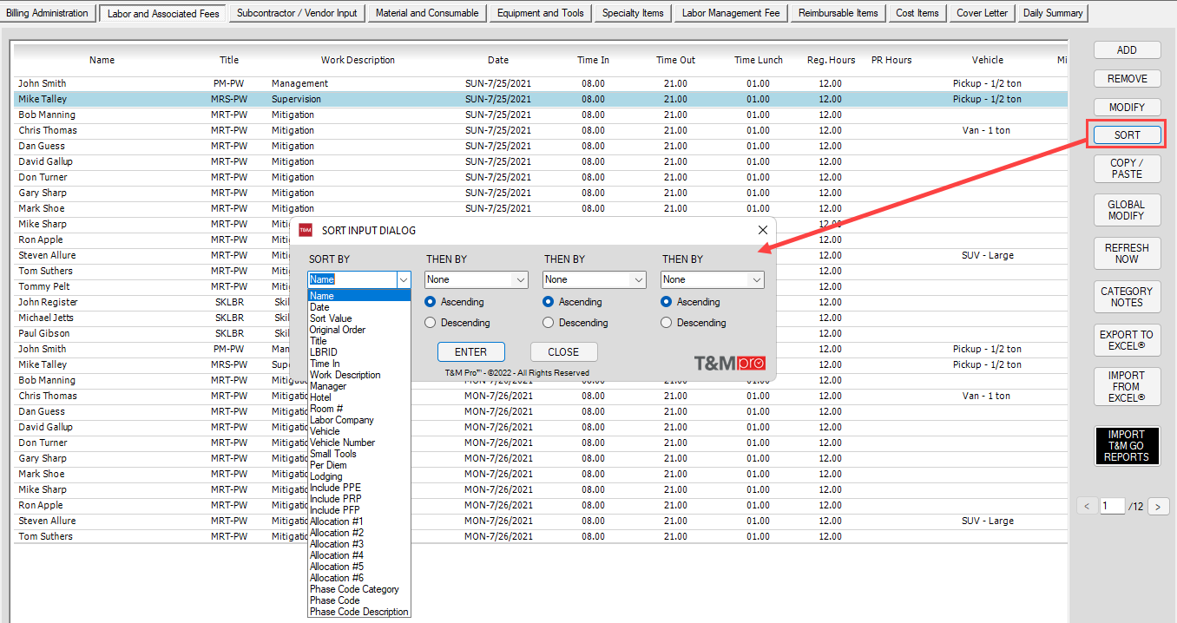Choose Allocation #3 in the list
This screenshot has width=1177, height=623.
[x=359, y=544]
